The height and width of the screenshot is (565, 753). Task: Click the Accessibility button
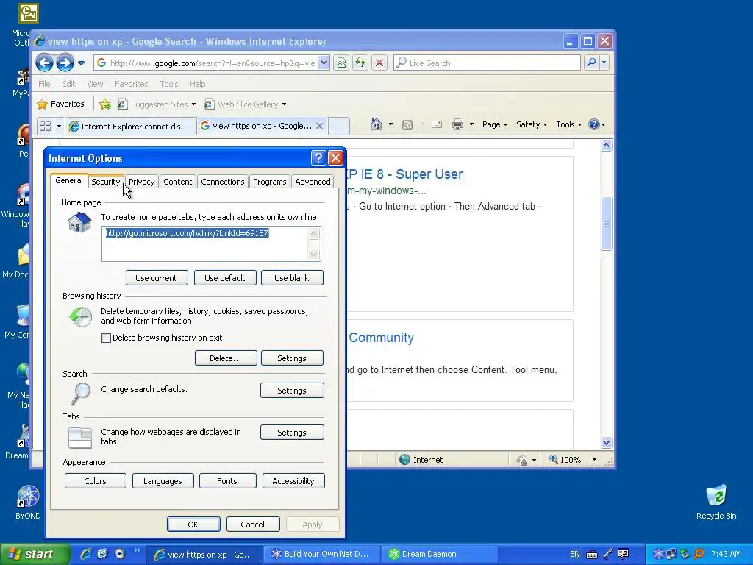(293, 481)
